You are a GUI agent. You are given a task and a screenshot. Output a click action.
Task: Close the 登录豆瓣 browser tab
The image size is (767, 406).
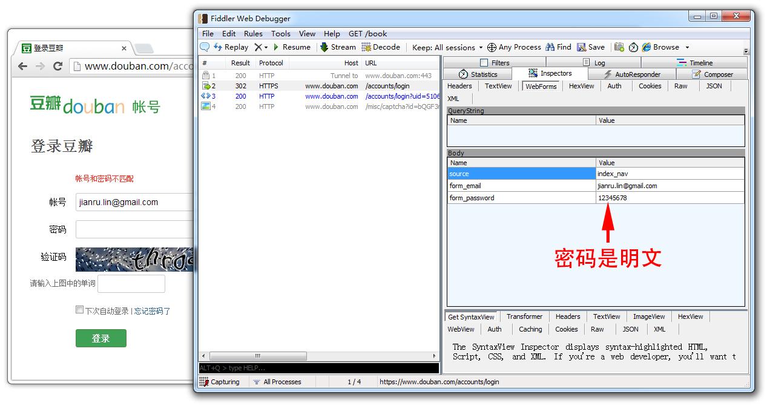124,48
